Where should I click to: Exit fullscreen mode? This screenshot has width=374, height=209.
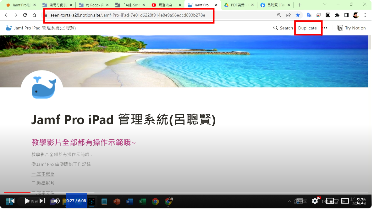click(360, 201)
